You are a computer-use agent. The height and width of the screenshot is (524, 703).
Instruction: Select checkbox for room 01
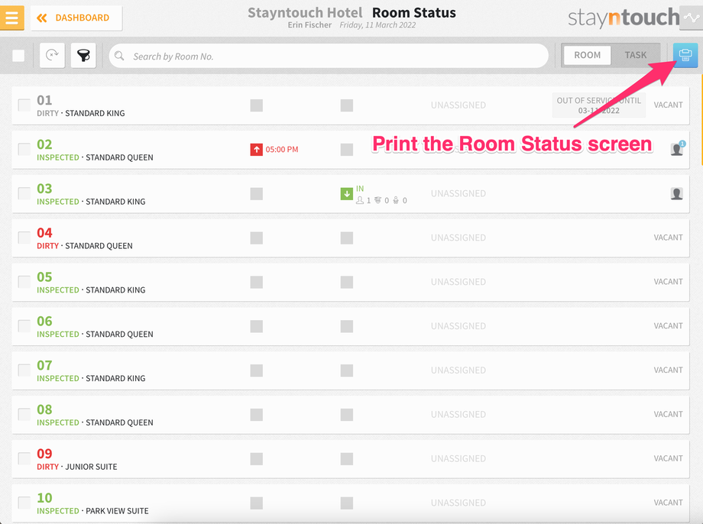pos(24,105)
